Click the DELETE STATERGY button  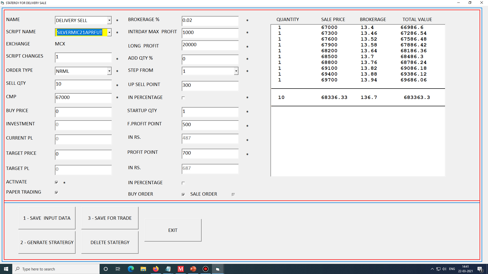point(110,243)
